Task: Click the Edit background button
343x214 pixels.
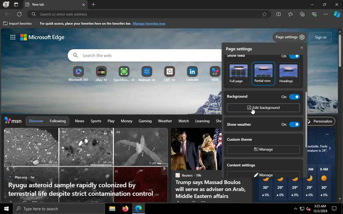Action: point(263,108)
